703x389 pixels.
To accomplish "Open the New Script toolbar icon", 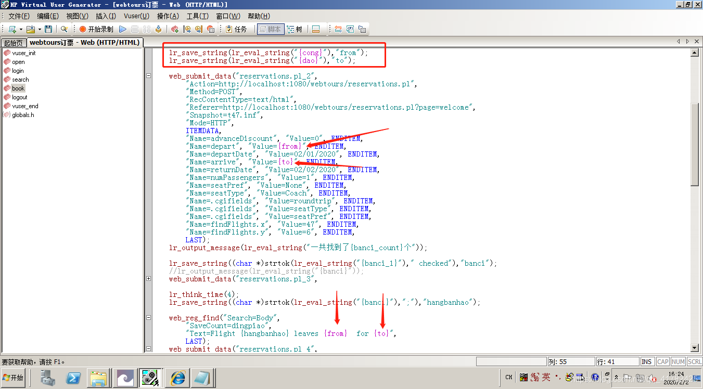I will (12, 29).
